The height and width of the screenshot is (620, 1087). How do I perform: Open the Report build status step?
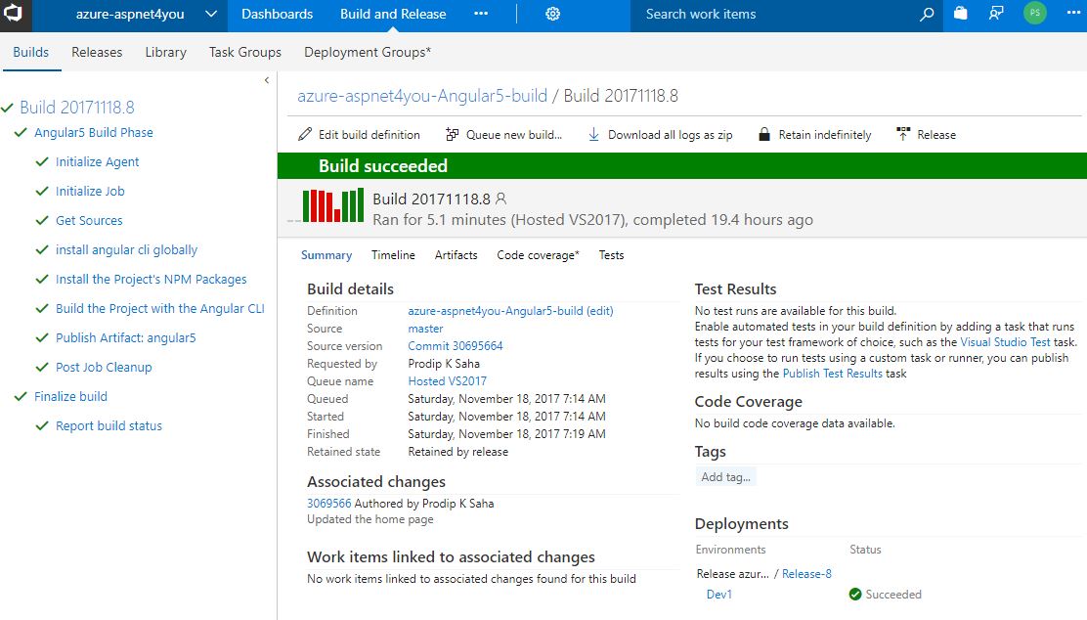109,425
